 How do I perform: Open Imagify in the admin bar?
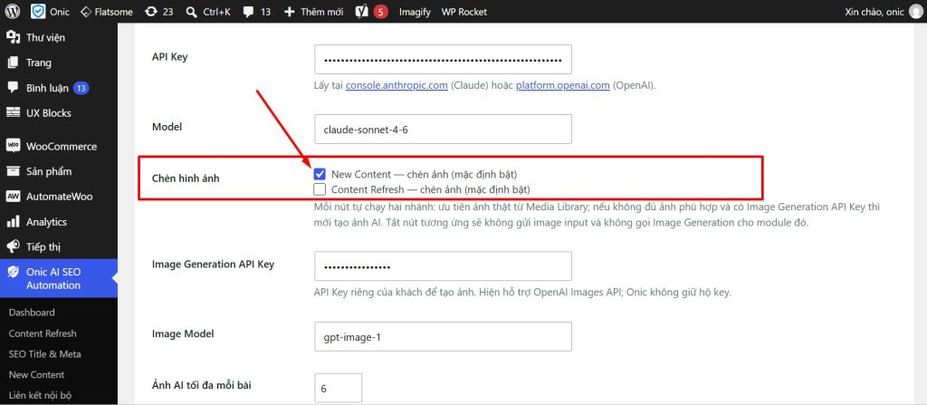(x=415, y=11)
